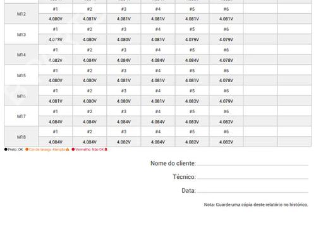Select M14 cell #1 value 4.082V

pyautogui.click(x=56, y=60)
